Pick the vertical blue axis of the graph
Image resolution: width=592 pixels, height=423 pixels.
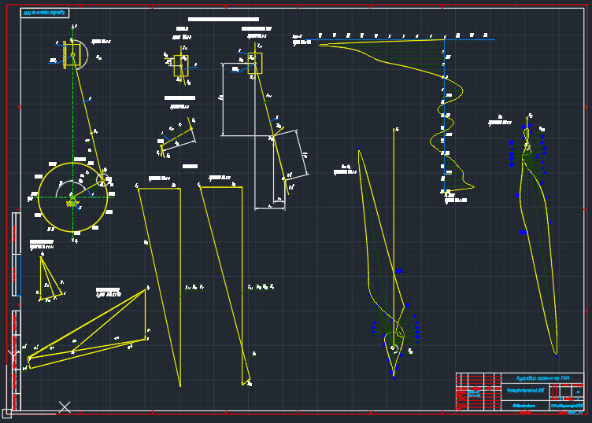tap(444, 118)
